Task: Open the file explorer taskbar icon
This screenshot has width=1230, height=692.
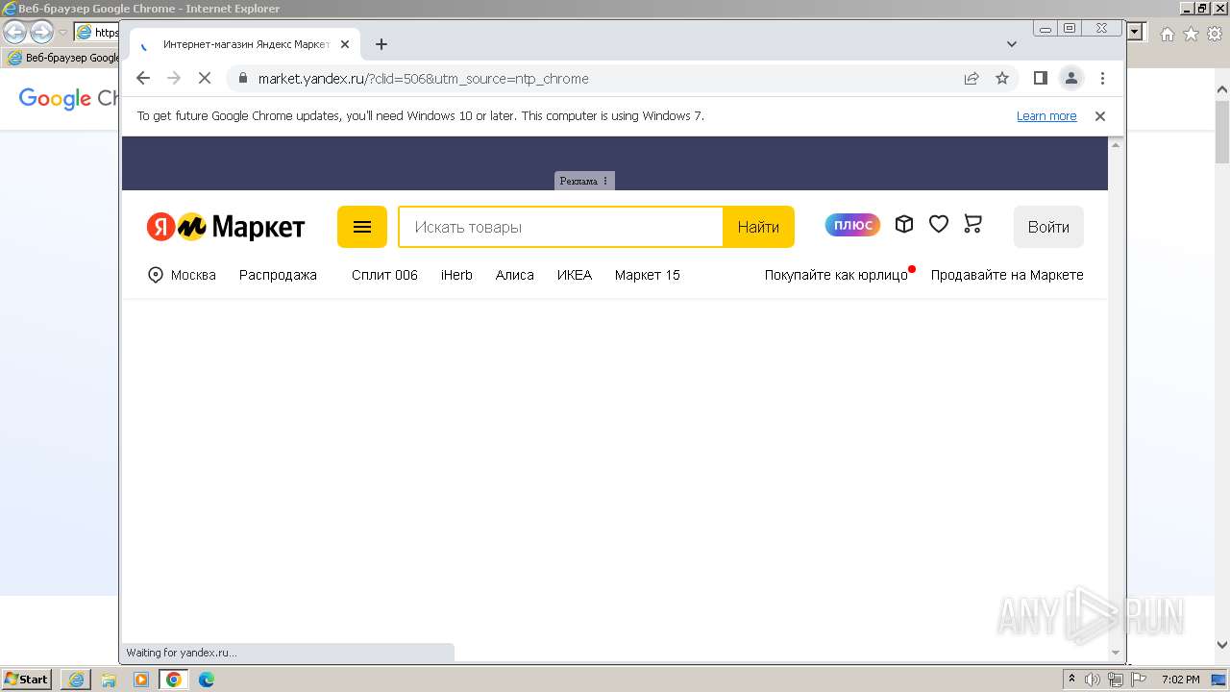Action: (x=109, y=680)
